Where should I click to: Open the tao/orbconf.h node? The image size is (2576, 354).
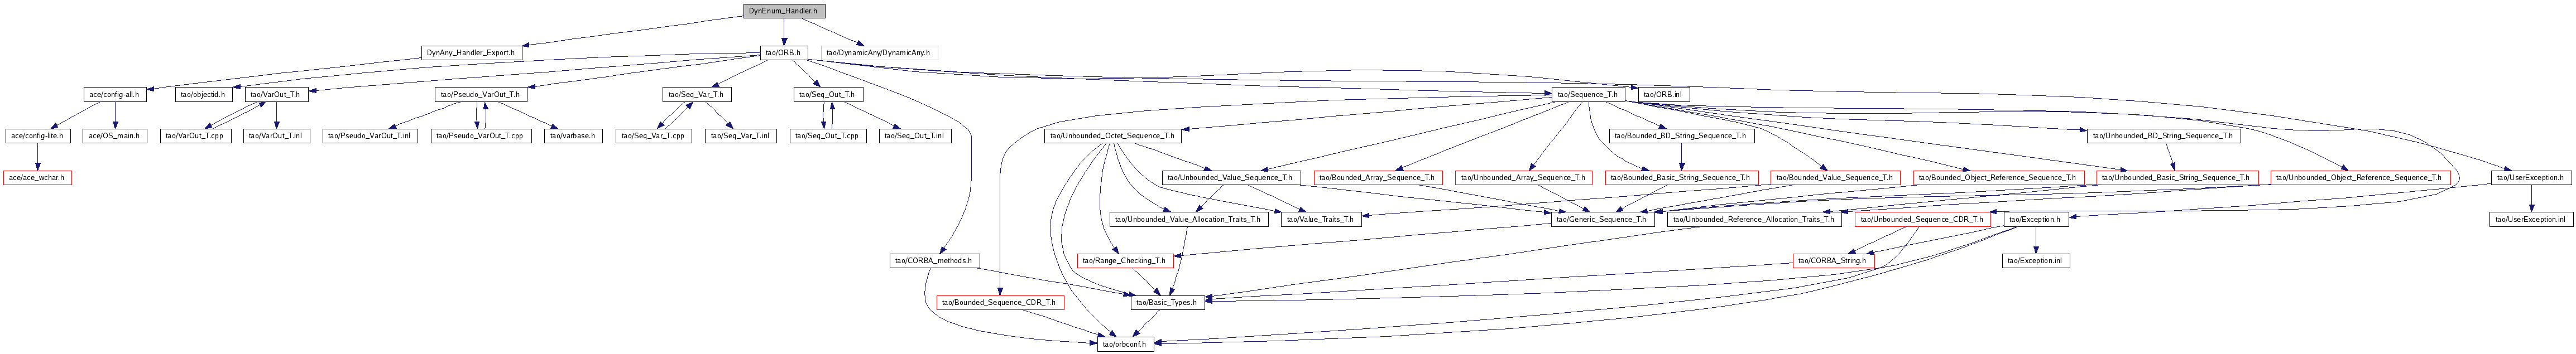[x=1125, y=344]
